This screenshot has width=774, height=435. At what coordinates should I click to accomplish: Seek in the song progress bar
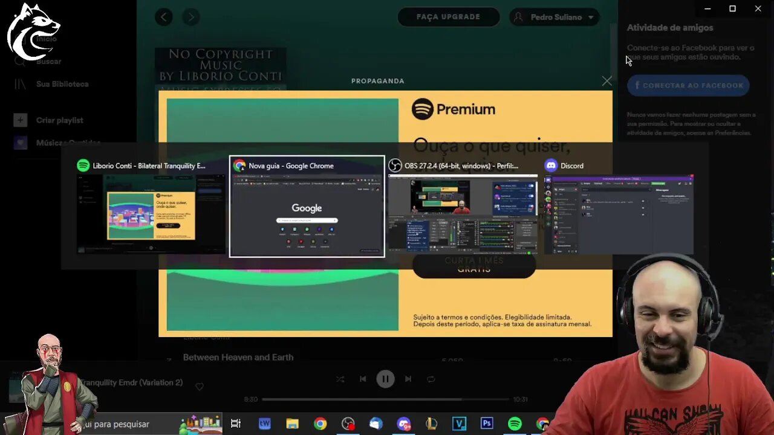tap(385, 399)
